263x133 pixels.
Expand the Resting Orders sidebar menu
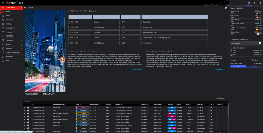tap(11, 28)
